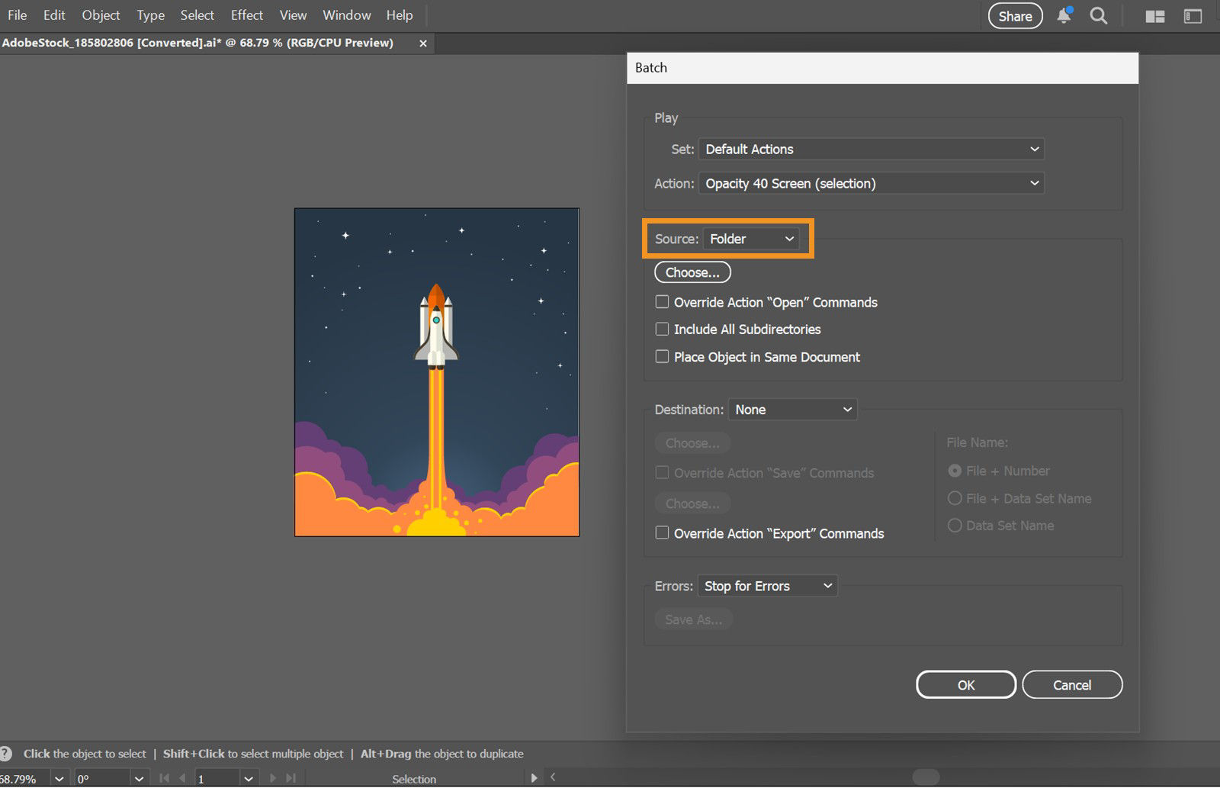Select the File + Number radio button
Screen dimensions: 1220x788
(x=955, y=471)
